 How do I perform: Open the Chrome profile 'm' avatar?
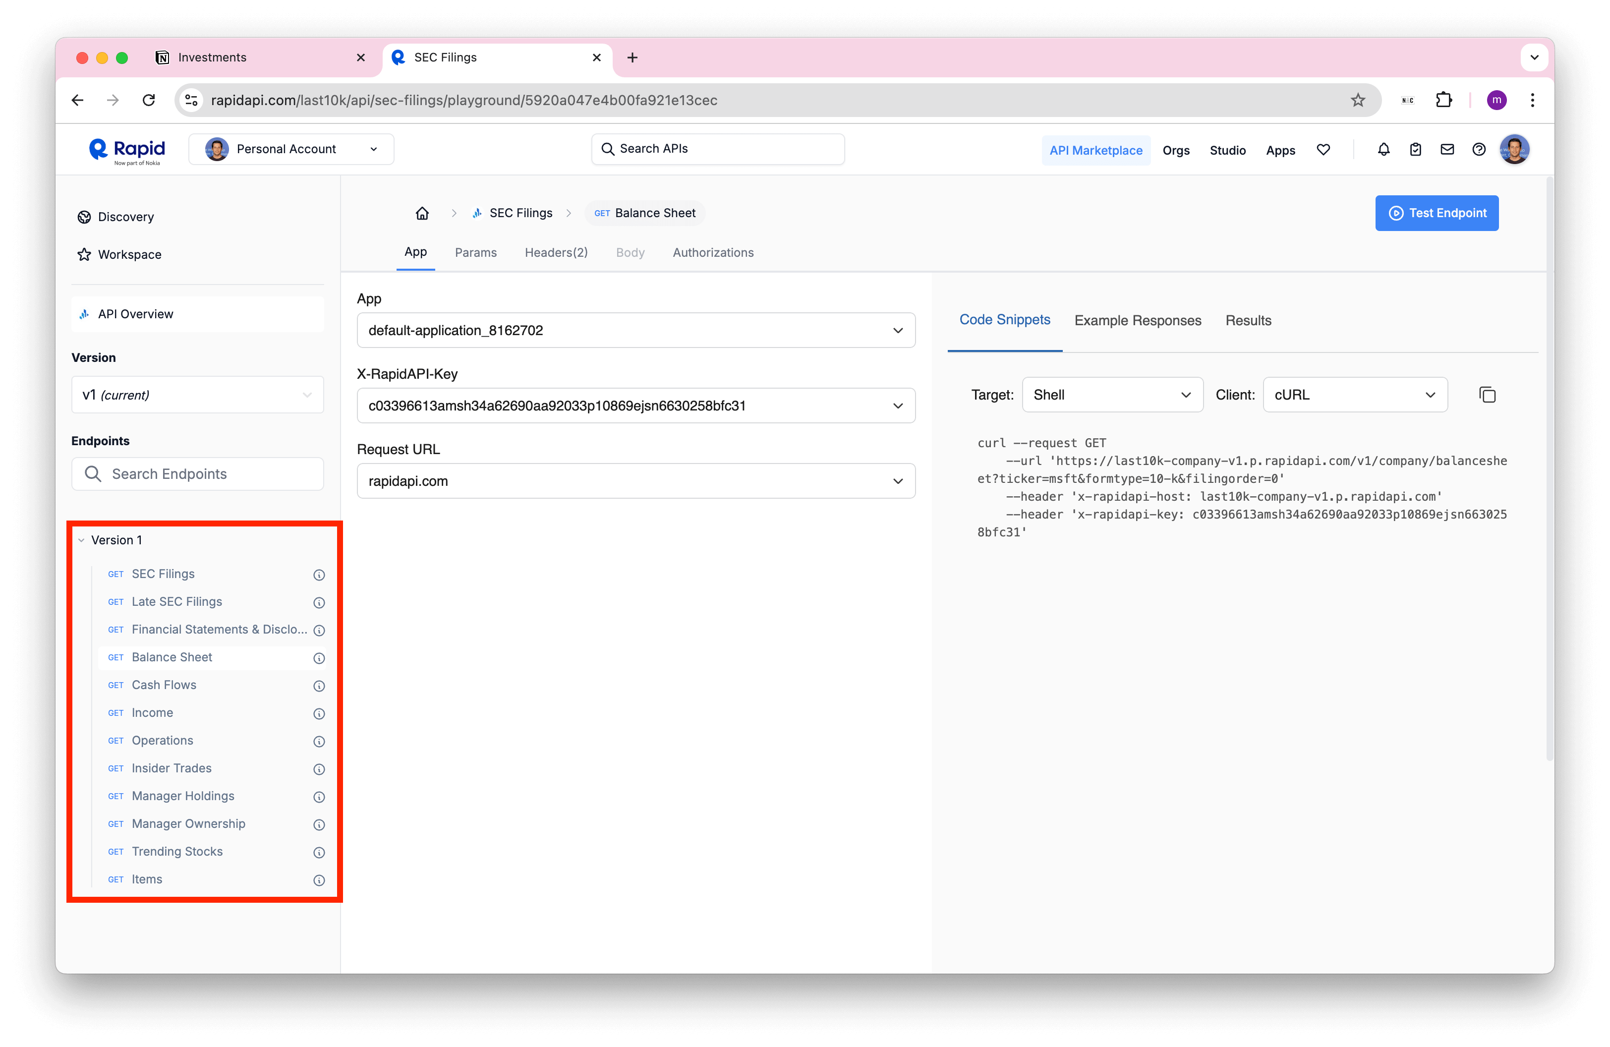click(x=1496, y=100)
